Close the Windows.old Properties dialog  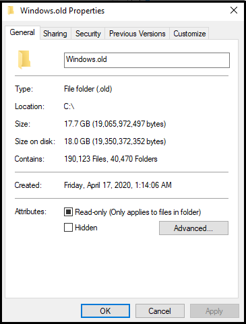(234, 10)
